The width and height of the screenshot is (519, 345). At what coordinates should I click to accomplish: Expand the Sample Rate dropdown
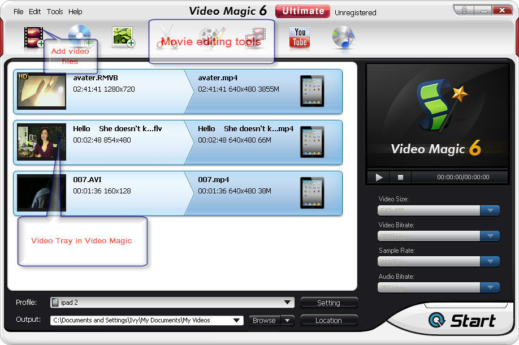pyautogui.click(x=490, y=261)
